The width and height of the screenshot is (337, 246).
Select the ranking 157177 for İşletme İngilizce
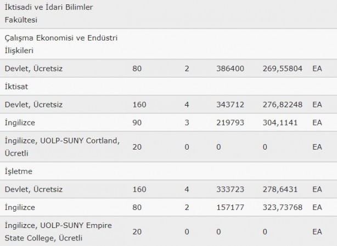click(x=230, y=208)
